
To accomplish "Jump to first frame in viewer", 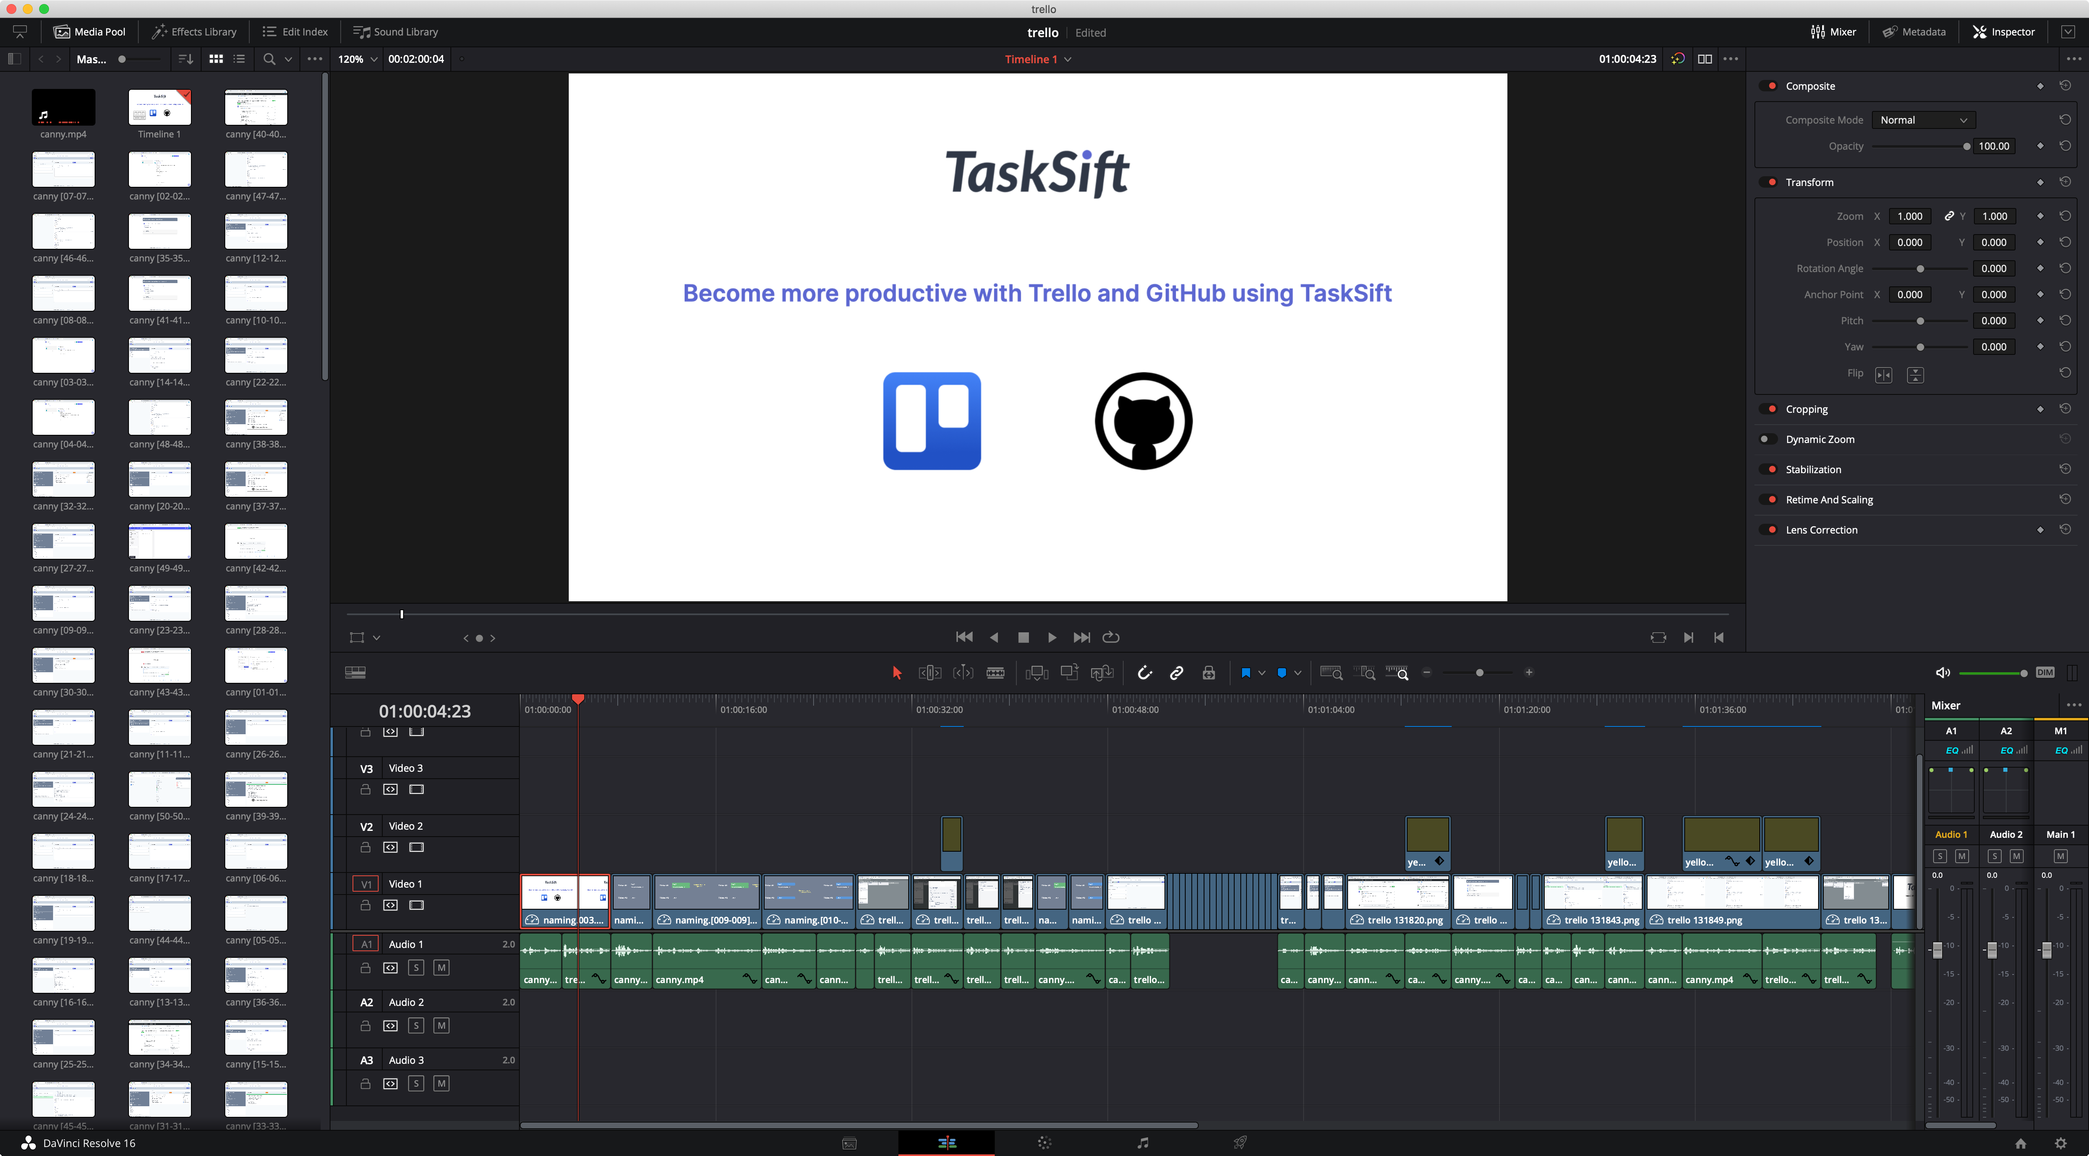I will coord(964,637).
